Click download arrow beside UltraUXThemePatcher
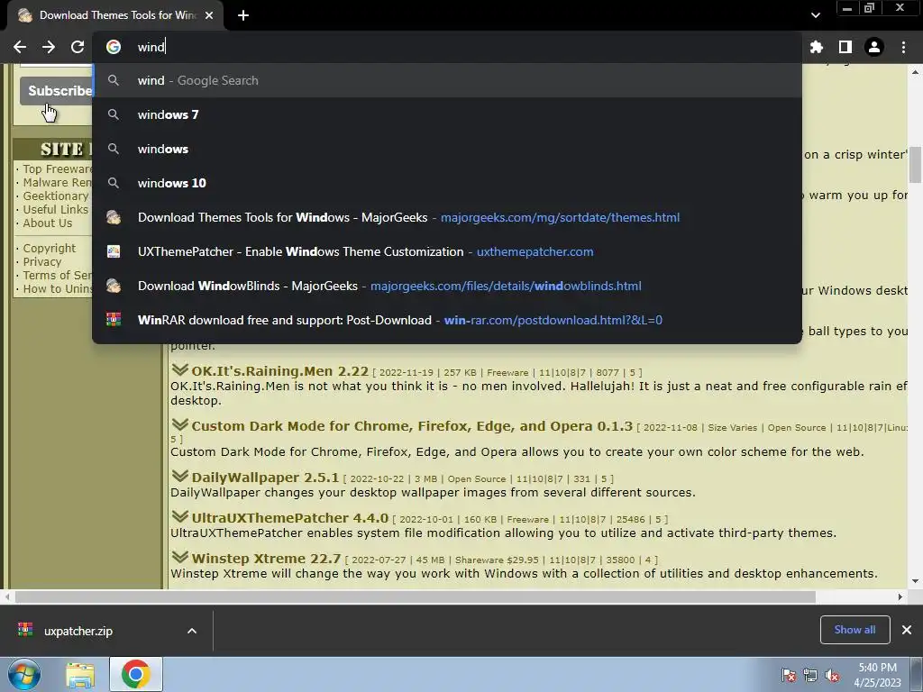Screen dimensions: 923x692 click(x=179, y=516)
